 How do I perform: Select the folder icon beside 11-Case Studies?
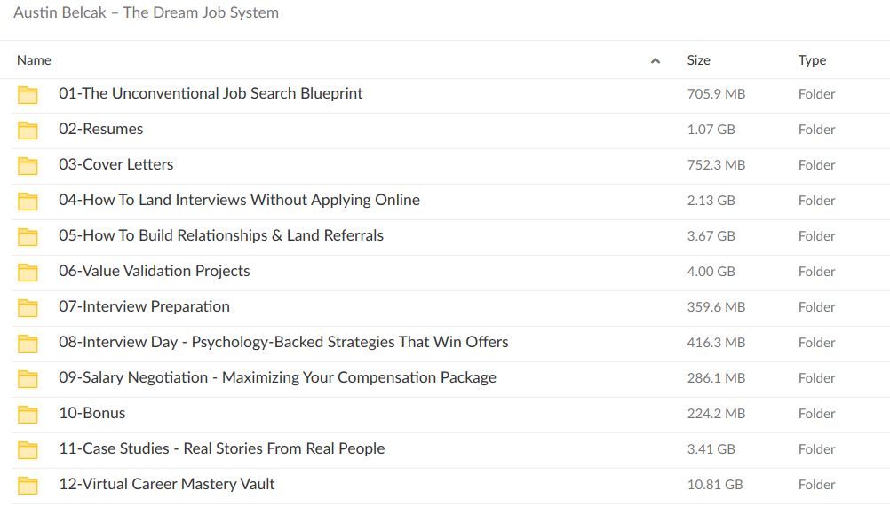click(28, 449)
